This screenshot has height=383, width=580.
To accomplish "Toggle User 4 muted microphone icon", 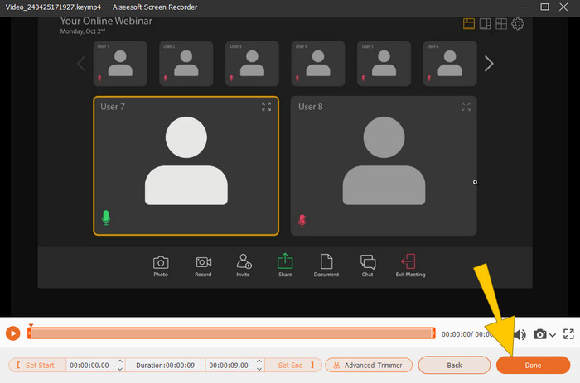I will [x=297, y=78].
